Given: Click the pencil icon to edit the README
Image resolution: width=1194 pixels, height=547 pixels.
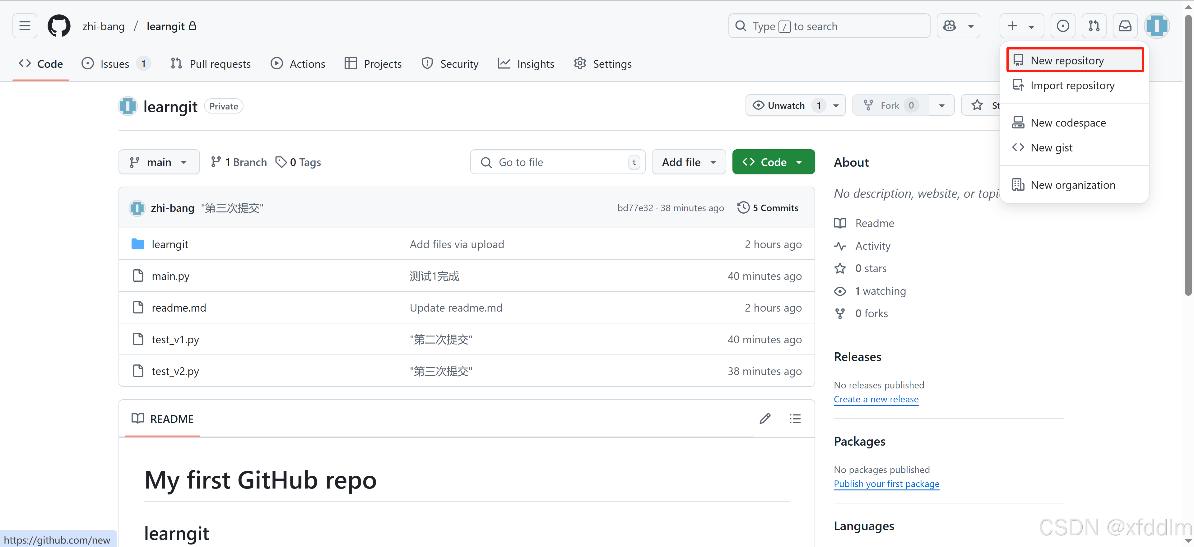Looking at the screenshot, I should (765, 419).
